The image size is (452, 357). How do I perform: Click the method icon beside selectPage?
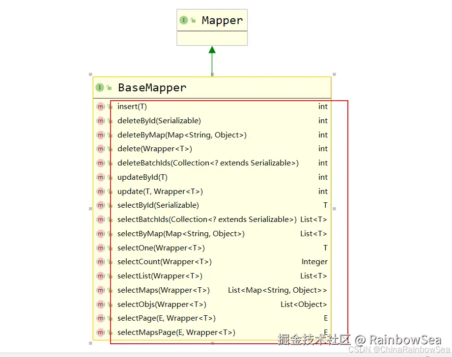[100, 318]
